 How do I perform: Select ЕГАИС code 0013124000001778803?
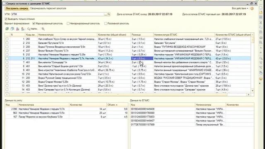click(x=142, y=117)
